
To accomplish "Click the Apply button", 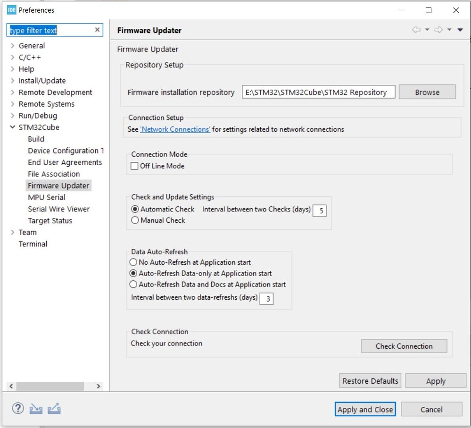I will click(436, 381).
